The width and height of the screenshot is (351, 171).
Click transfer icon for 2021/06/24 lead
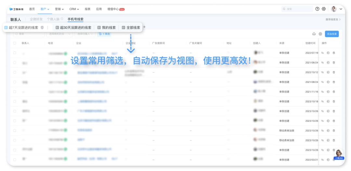click(323, 62)
